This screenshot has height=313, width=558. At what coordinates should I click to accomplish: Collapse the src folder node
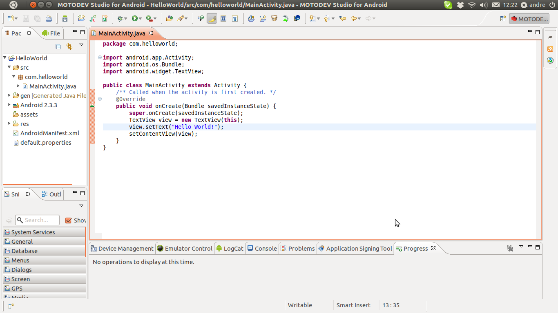pyautogui.click(x=9, y=67)
